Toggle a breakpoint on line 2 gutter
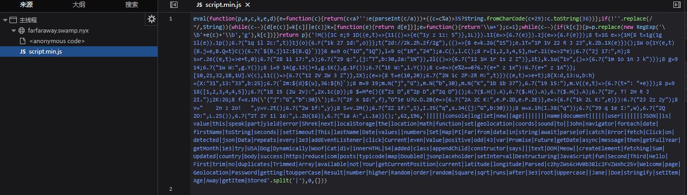Image resolution: width=687 pixels, height=195 pixels. 170,189
